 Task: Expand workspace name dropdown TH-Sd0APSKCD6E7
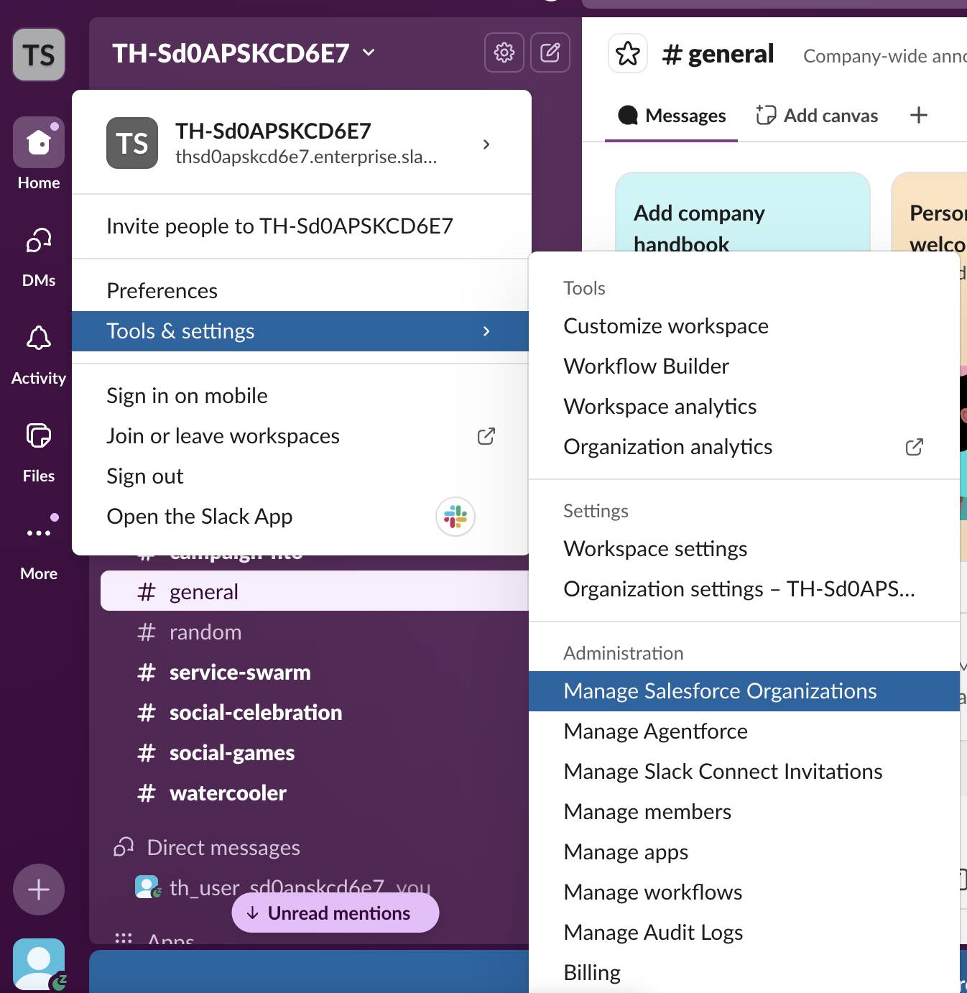tap(369, 52)
